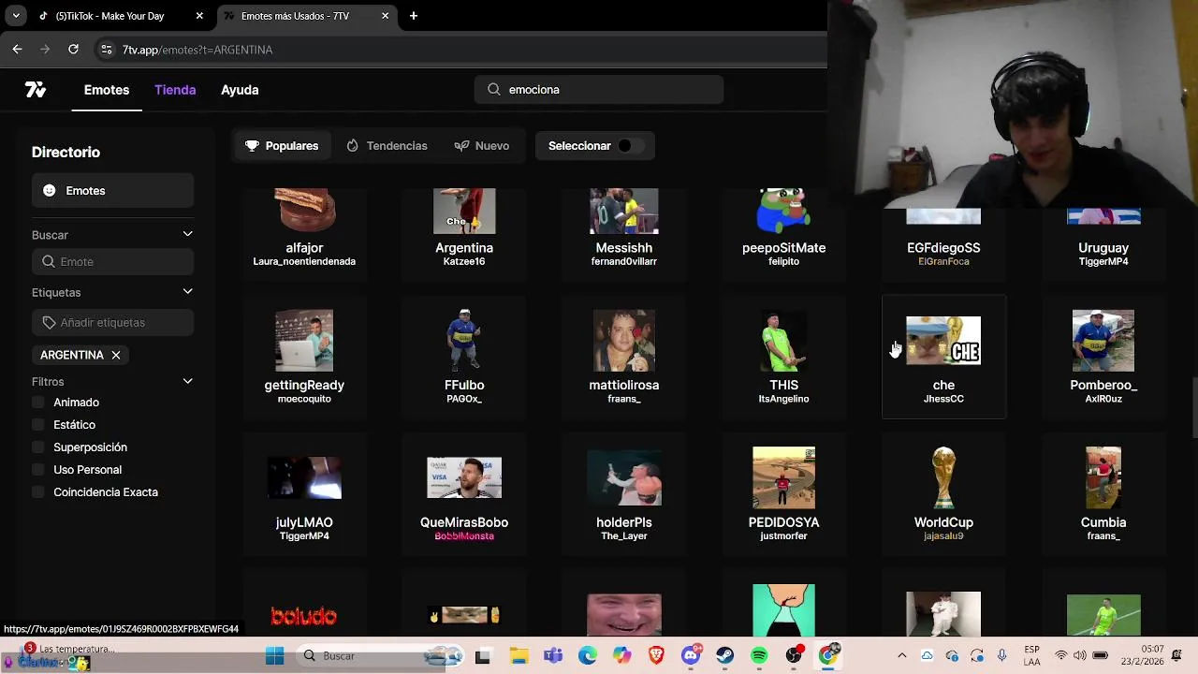The width and height of the screenshot is (1198, 674).
Task: Reload the page with the refresh icon
Action: click(73, 50)
